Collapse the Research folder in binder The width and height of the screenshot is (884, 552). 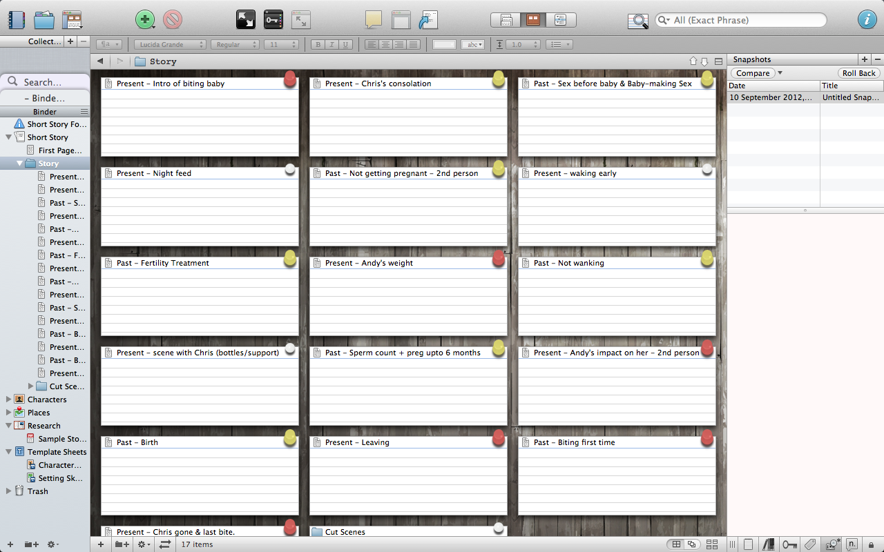(8, 426)
